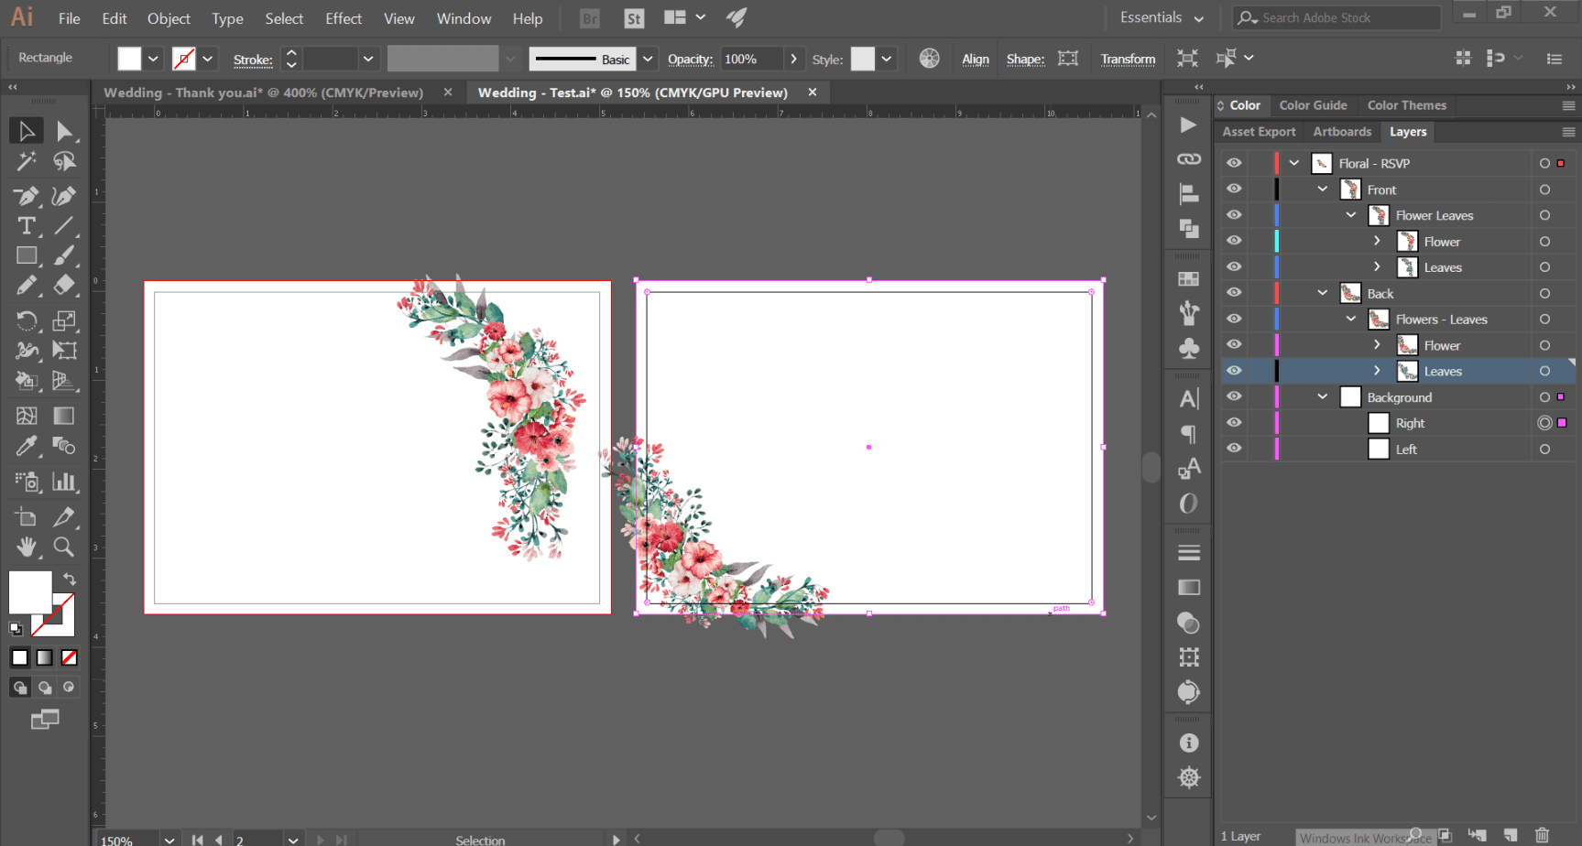
Task: Toggle visibility of the Right layer
Action: (x=1234, y=423)
